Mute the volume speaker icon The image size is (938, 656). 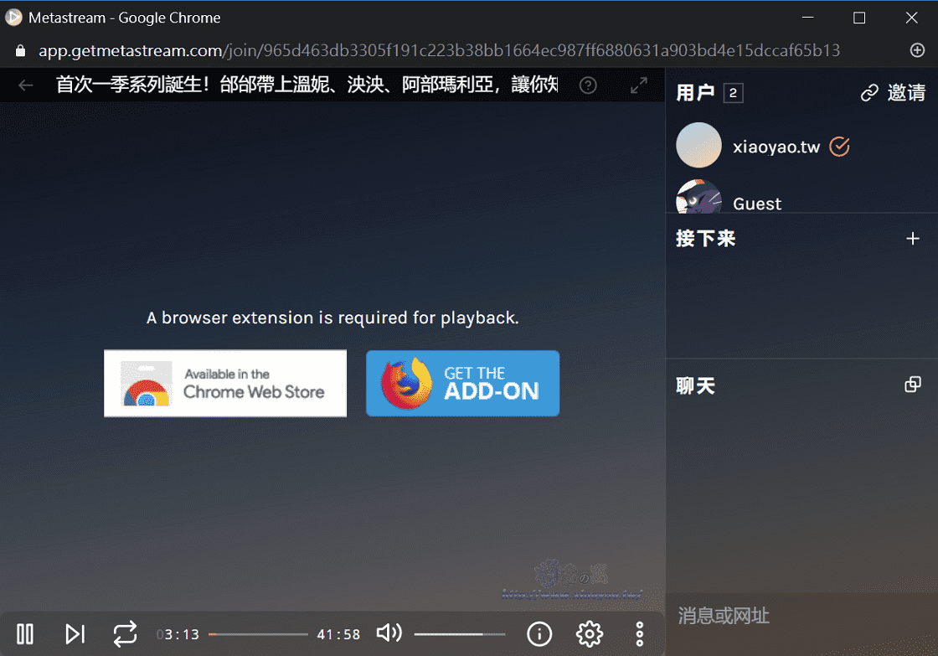click(388, 634)
